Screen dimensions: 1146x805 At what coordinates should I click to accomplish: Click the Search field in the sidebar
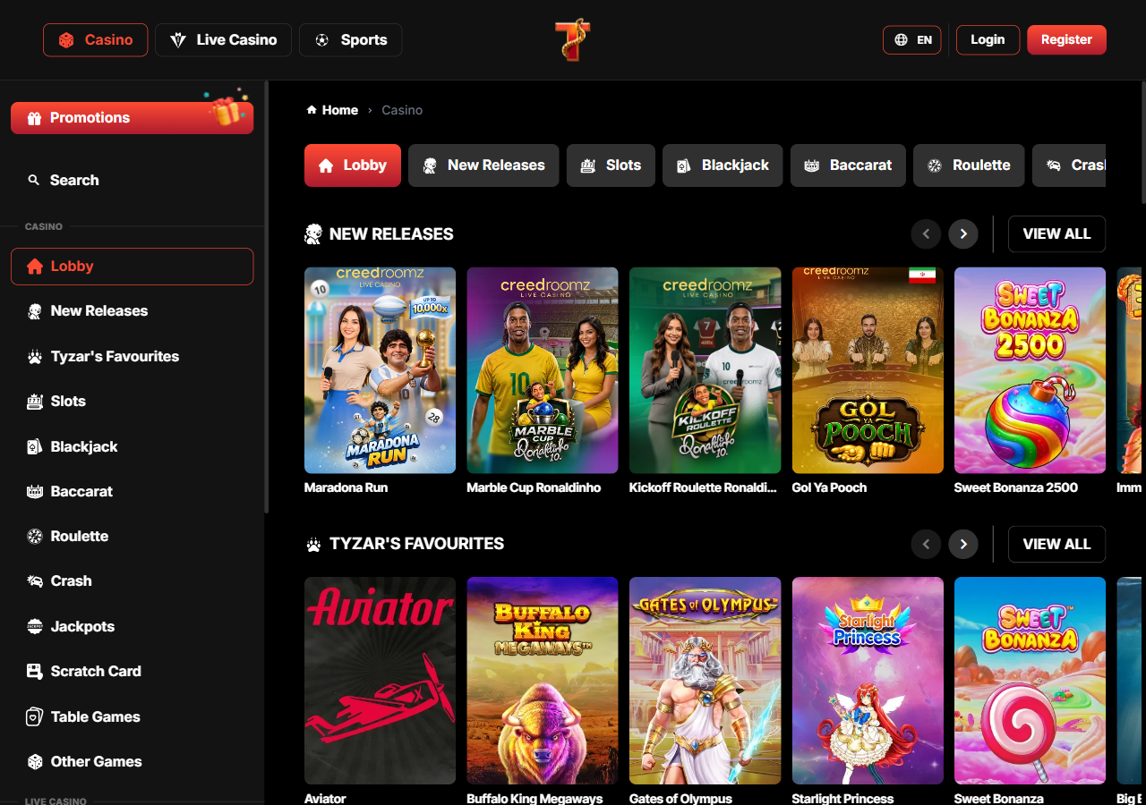(x=133, y=180)
